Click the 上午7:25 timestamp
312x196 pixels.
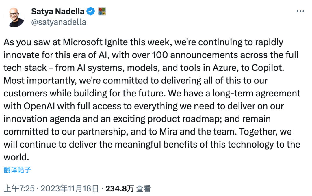(19, 188)
